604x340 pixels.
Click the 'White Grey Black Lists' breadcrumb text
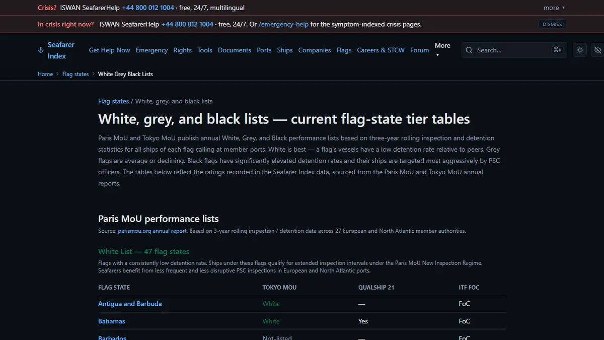(x=125, y=74)
